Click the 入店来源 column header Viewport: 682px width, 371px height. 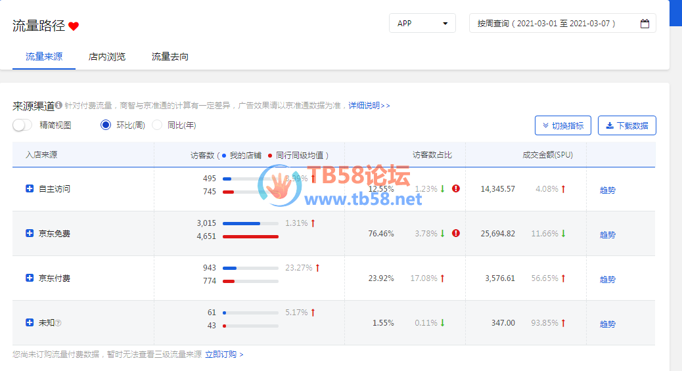click(x=41, y=155)
